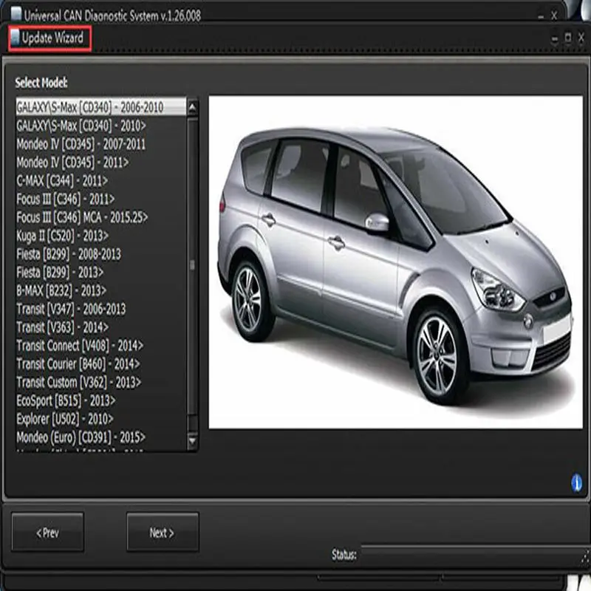Click the blue info icon
This screenshot has height=591, width=591.
[x=576, y=483]
